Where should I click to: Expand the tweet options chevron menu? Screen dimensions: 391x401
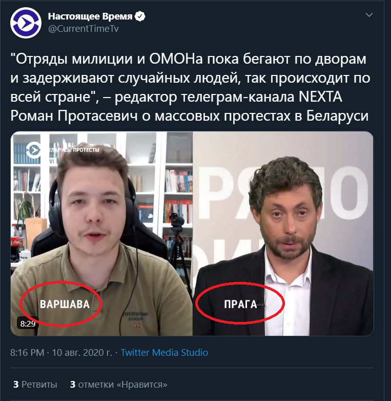point(369,15)
